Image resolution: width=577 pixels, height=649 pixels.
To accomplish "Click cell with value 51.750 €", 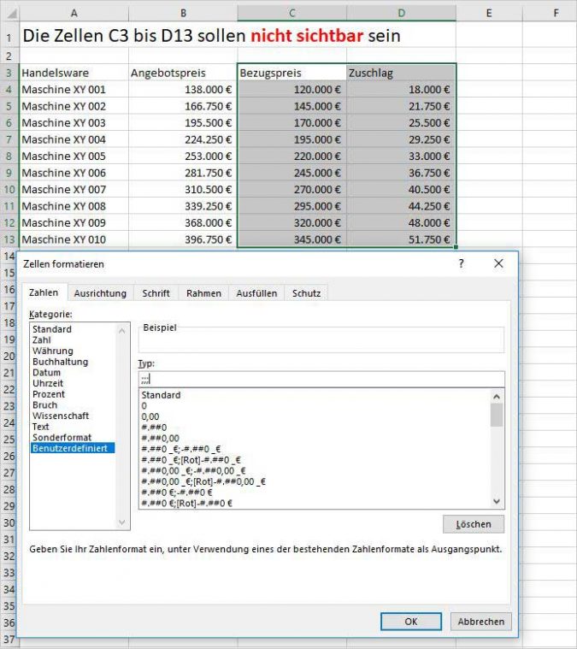I will 401,239.
